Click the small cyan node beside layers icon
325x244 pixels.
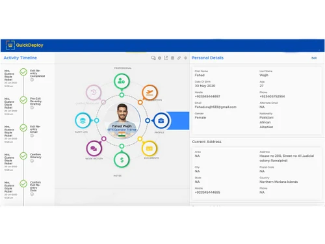click(x=97, y=120)
